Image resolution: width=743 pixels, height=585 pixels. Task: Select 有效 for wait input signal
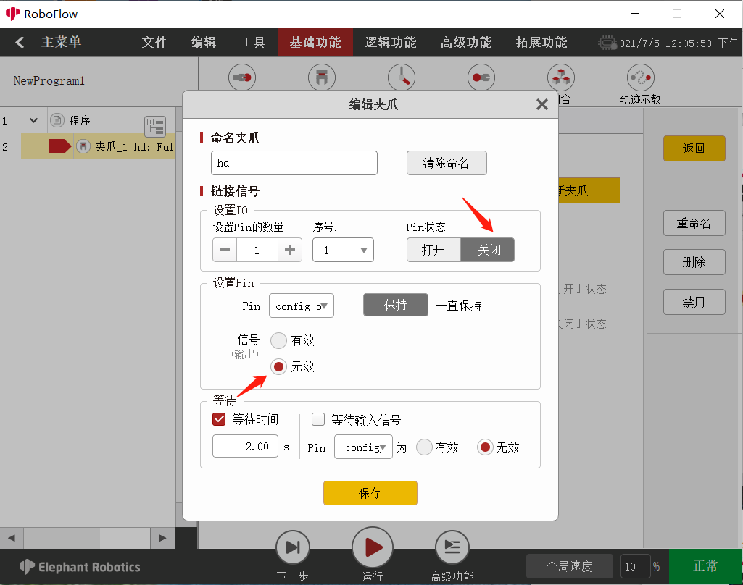pos(424,447)
